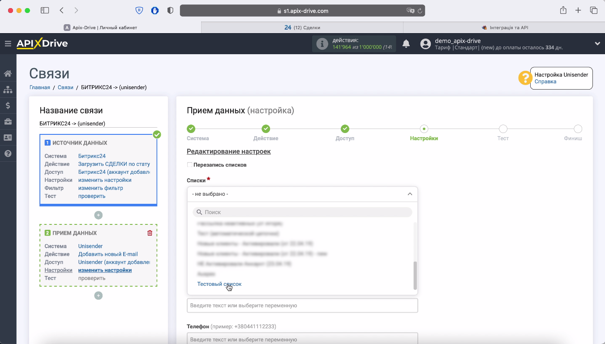Collapse the Списки dropdown showing не выбрано
Screen dimensions: 605x344
(x=302, y=194)
